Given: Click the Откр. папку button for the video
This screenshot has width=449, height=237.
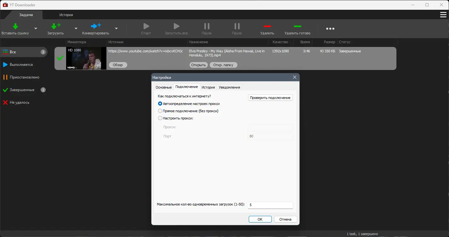Looking at the screenshot, I should (x=223, y=65).
